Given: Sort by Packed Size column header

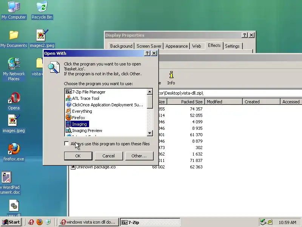Looking at the screenshot, I should 186,102.
